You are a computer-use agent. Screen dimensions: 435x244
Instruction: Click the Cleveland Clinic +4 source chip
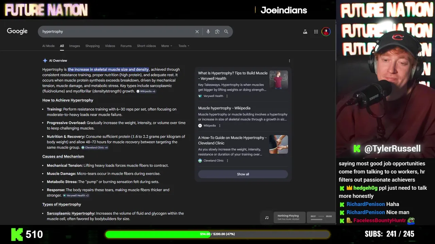click(95, 148)
